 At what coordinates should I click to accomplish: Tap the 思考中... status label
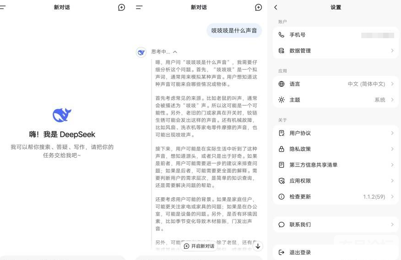pos(161,52)
